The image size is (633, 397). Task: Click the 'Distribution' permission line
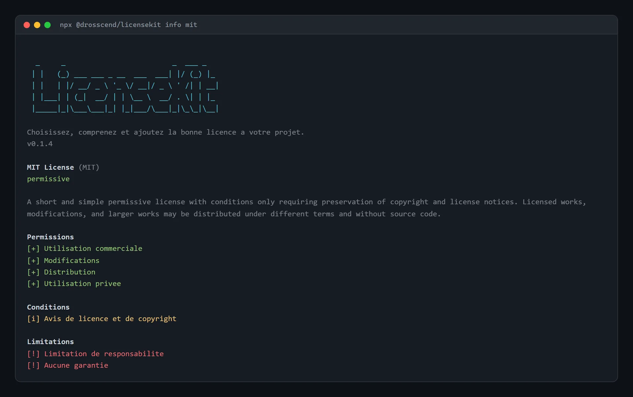pyautogui.click(x=61, y=272)
